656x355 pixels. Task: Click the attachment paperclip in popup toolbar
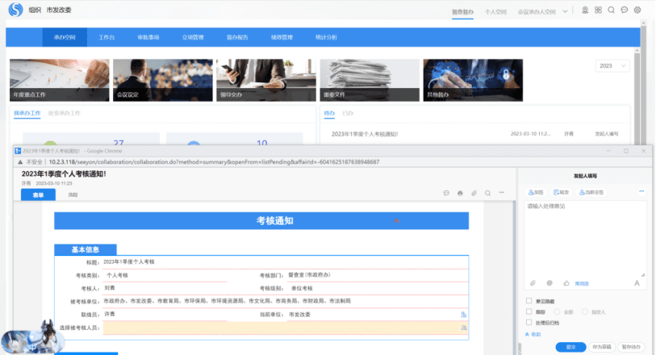pos(474,193)
